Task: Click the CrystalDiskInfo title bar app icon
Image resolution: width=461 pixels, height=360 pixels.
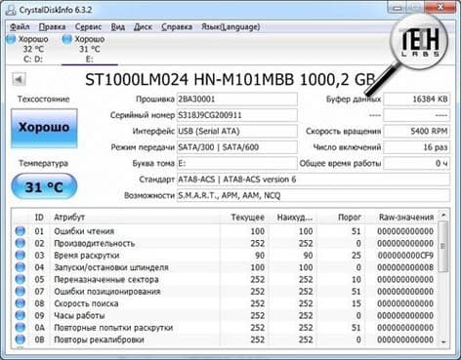Action: (11, 10)
